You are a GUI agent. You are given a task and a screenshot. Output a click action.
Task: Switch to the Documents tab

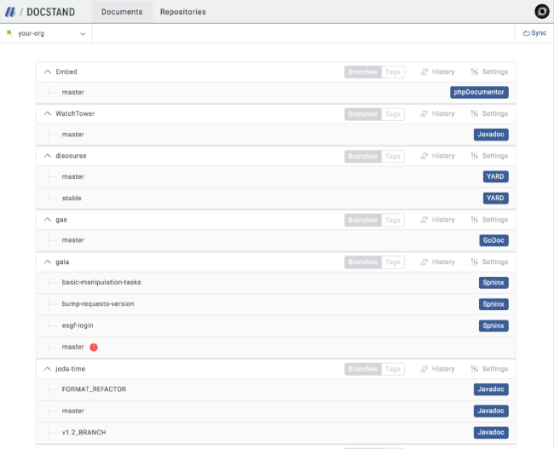(x=122, y=12)
